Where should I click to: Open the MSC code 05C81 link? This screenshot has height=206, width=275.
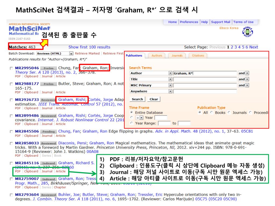pos(247,131)
